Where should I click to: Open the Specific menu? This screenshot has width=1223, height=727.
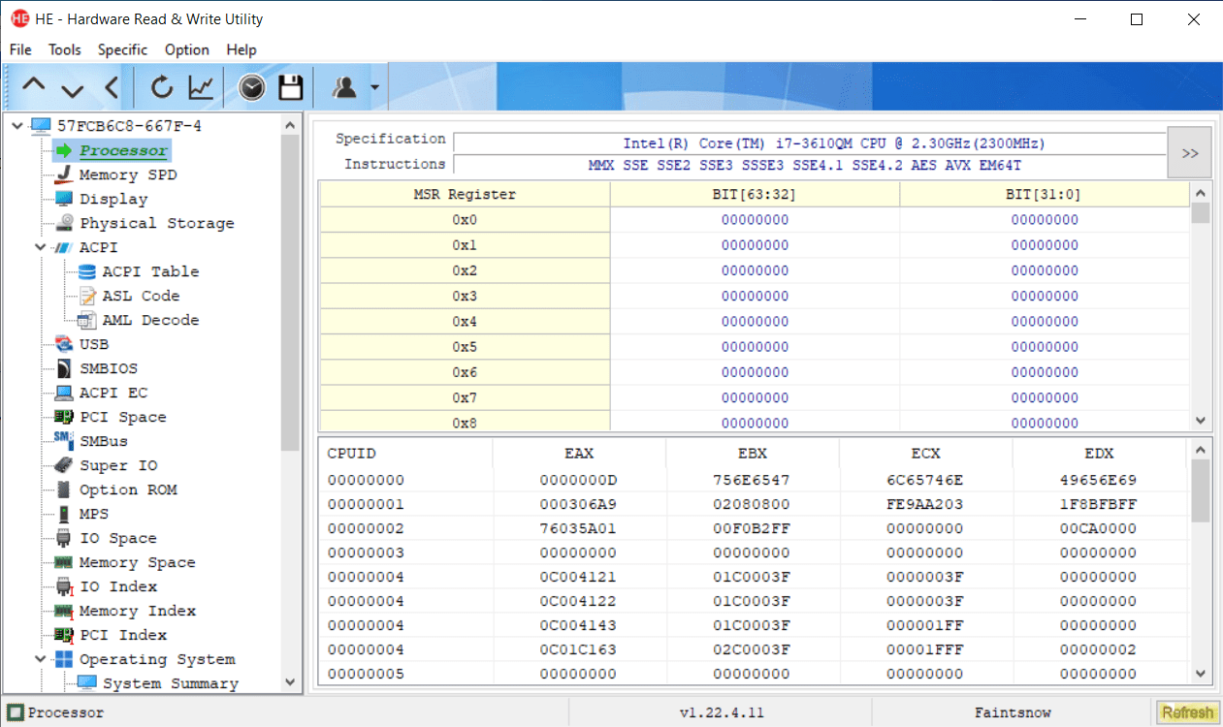122,49
